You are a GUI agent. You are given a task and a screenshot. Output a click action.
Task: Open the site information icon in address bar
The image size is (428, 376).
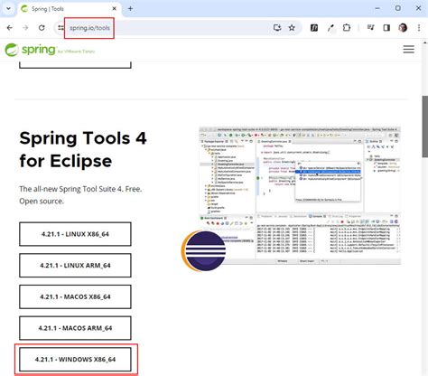coord(60,28)
